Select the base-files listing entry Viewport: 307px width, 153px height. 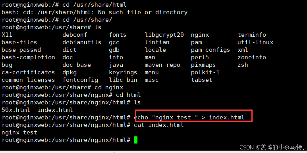pos(19,42)
